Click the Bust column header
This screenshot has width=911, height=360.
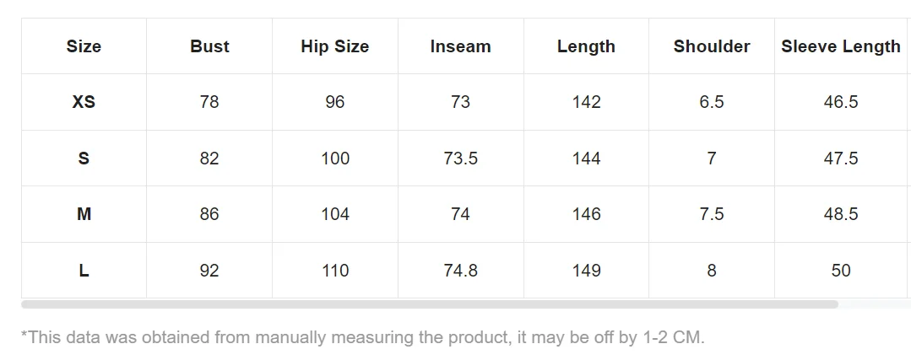[209, 46]
